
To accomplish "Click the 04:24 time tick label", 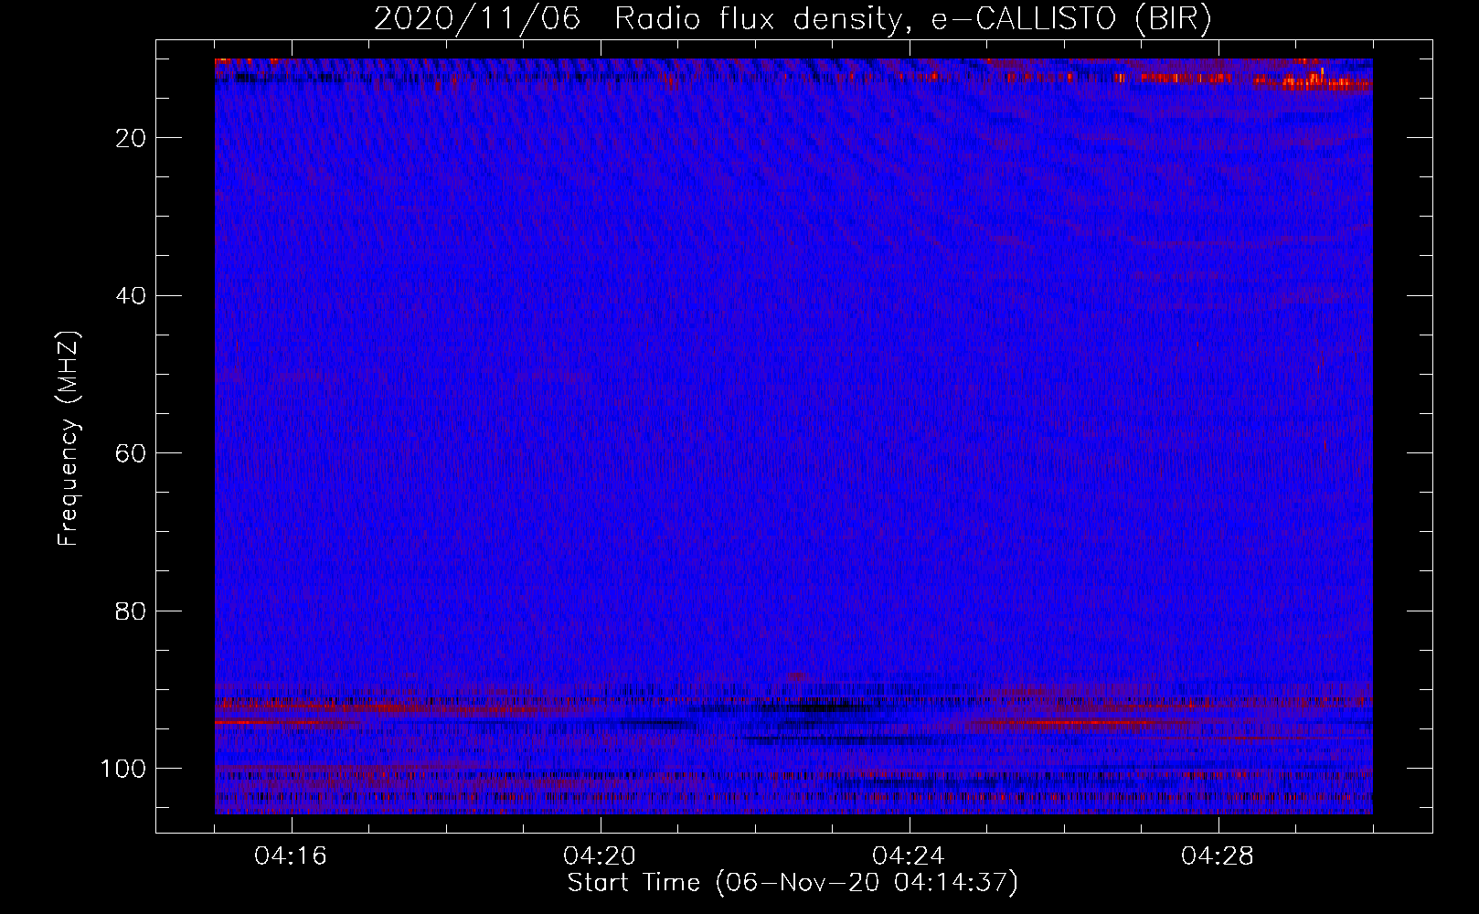I will [x=909, y=856].
